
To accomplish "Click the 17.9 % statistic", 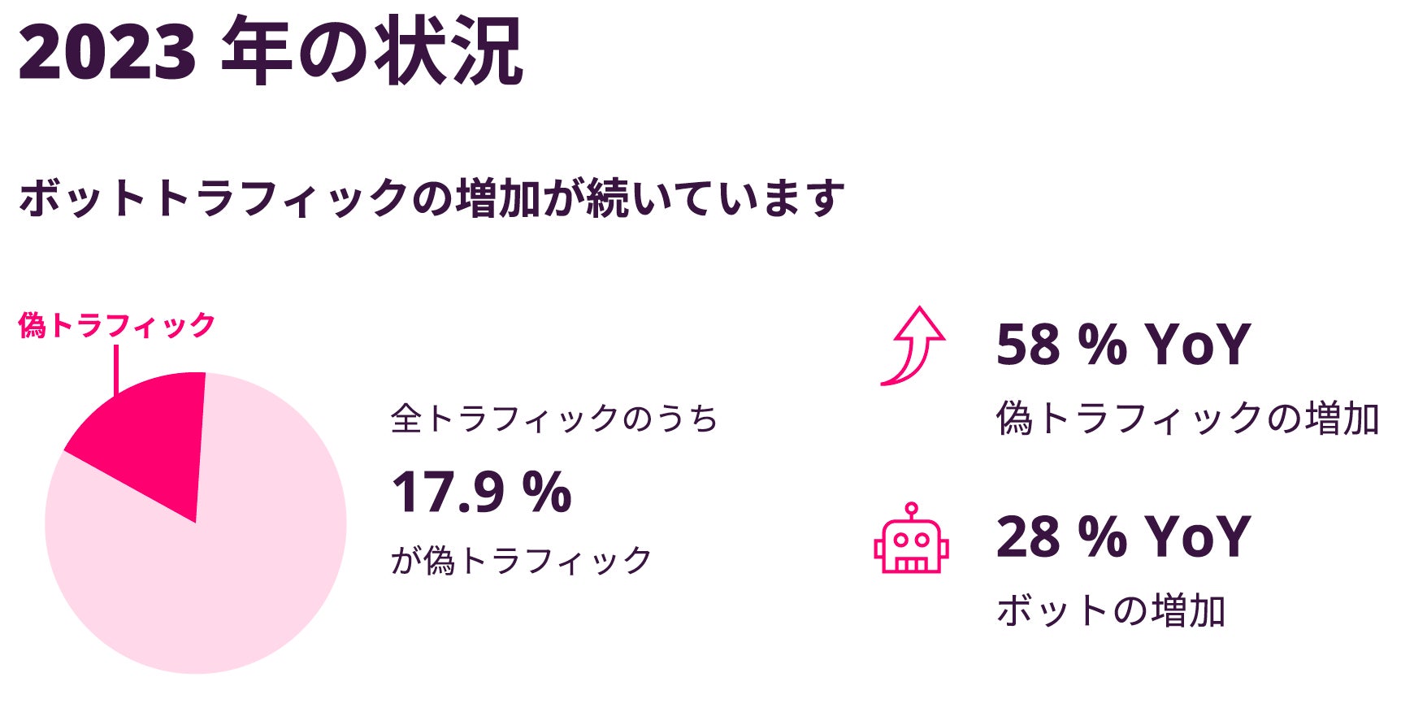I will [481, 493].
